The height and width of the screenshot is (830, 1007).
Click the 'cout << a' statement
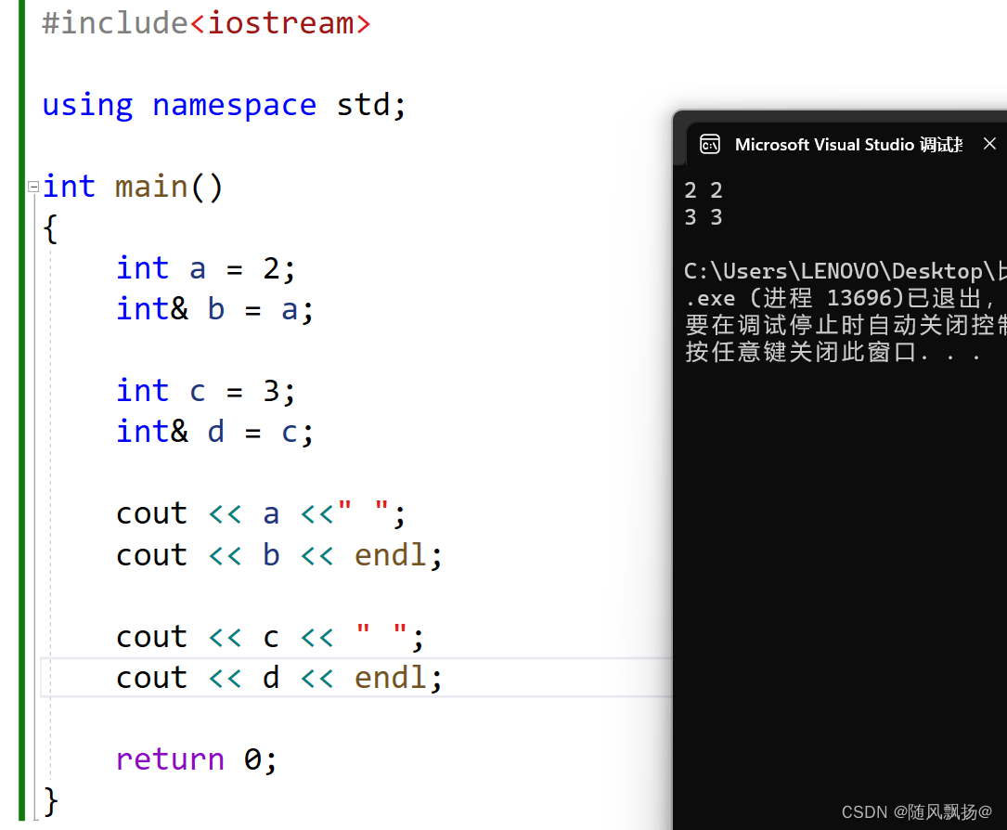pos(261,514)
